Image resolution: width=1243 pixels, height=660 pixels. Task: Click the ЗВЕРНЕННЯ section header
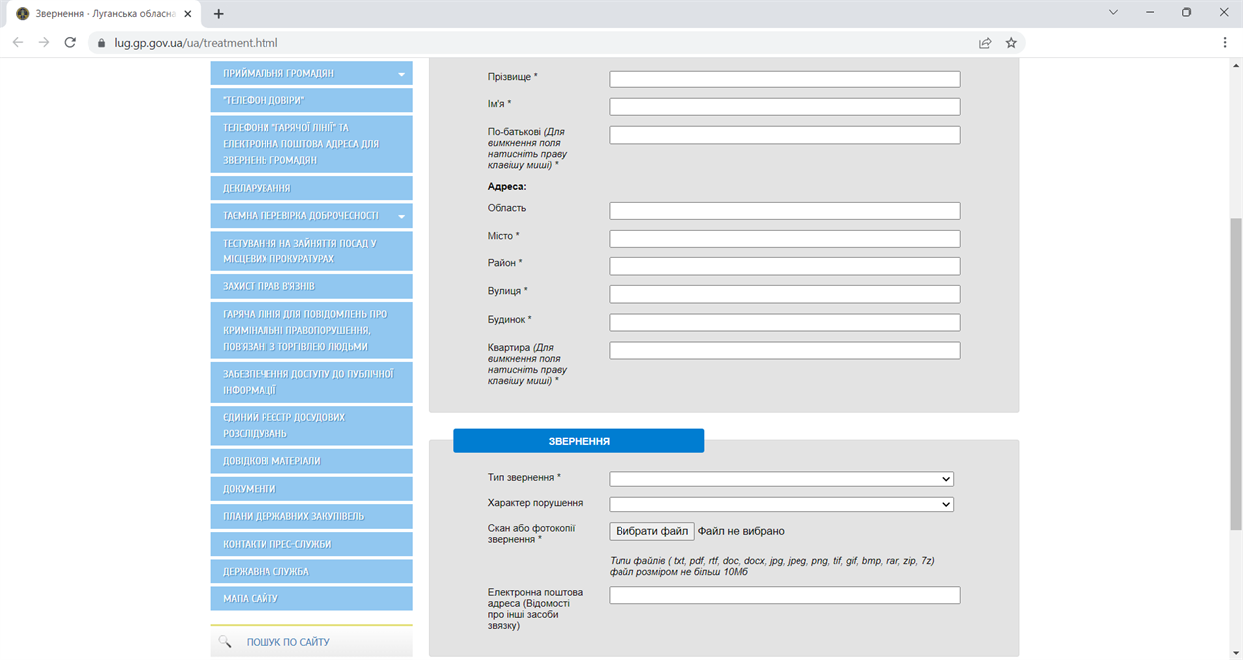point(579,441)
